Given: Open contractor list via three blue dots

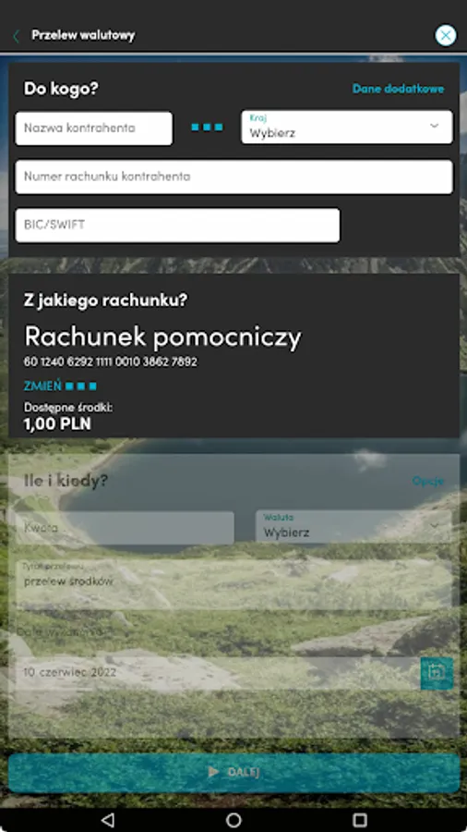Looking at the screenshot, I should (207, 128).
